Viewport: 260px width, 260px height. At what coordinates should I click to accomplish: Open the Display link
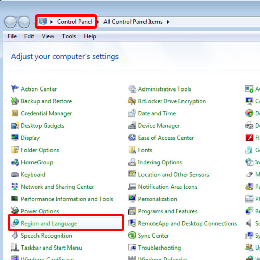30,138
